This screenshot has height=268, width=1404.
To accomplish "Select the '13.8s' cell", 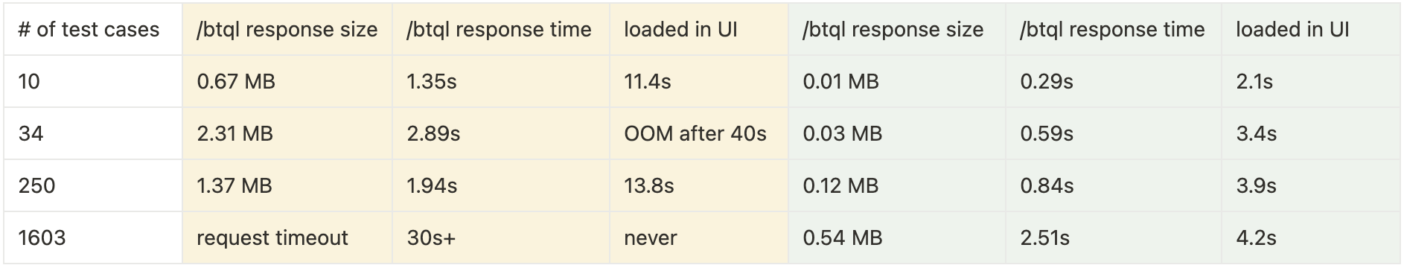I will pos(698,185).
